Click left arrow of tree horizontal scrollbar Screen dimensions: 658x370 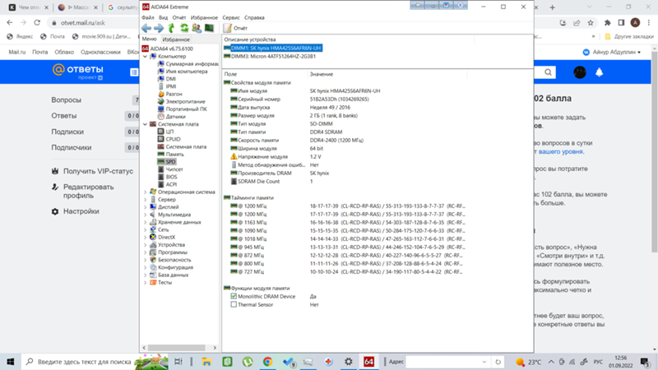click(145, 348)
